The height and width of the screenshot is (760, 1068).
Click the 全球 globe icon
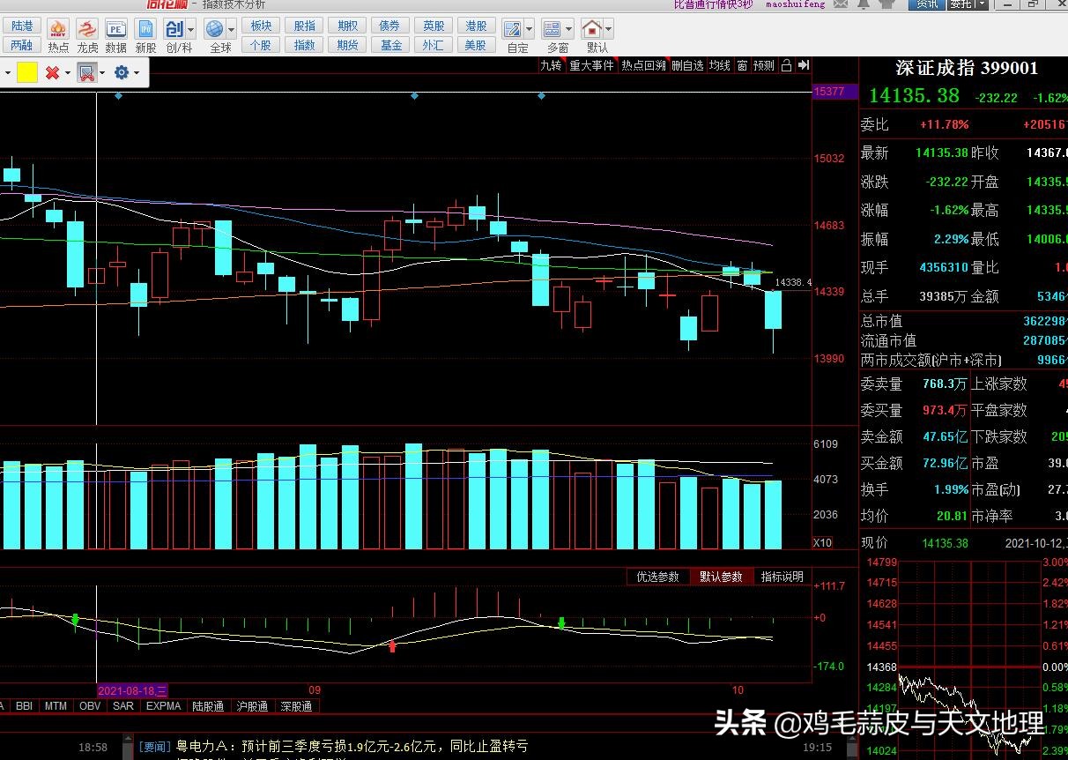pyautogui.click(x=215, y=30)
